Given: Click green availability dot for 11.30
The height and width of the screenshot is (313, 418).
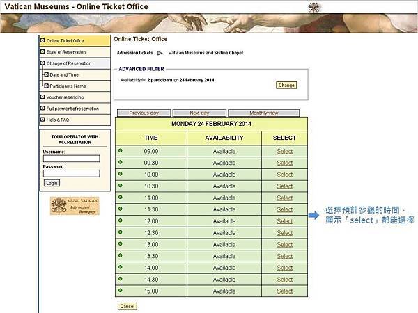Looking at the screenshot, I should tap(121, 209).
